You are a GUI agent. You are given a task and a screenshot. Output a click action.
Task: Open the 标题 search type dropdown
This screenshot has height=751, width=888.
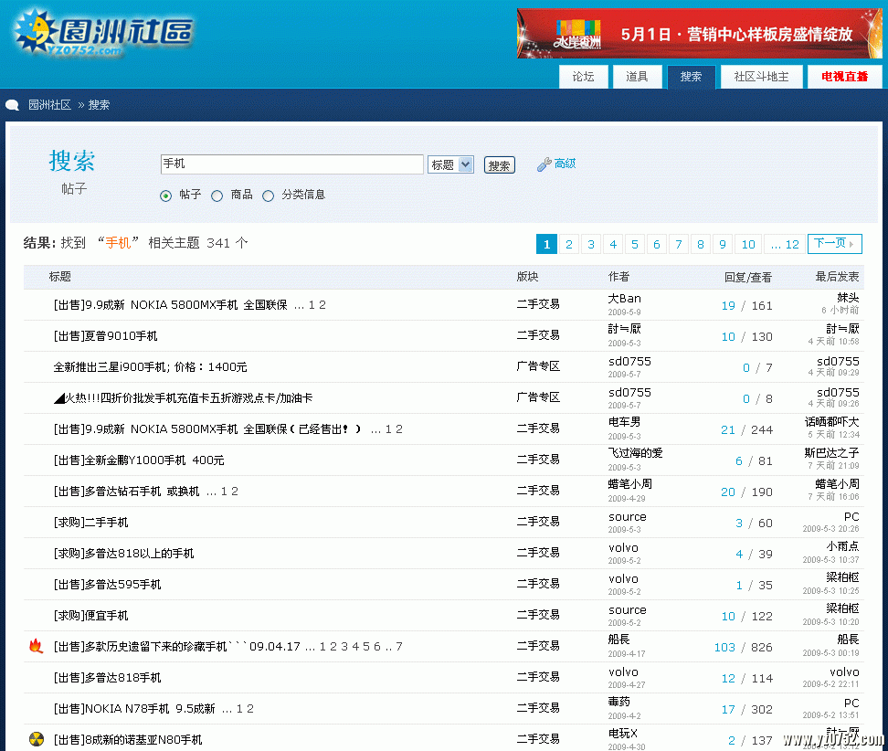click(450, 164)
